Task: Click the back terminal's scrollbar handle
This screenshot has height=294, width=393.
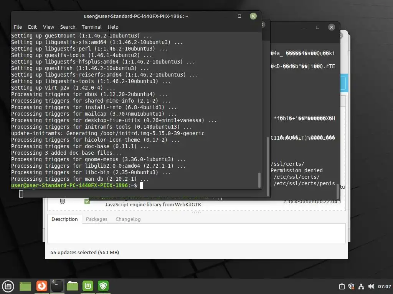Action: (338, 191)
